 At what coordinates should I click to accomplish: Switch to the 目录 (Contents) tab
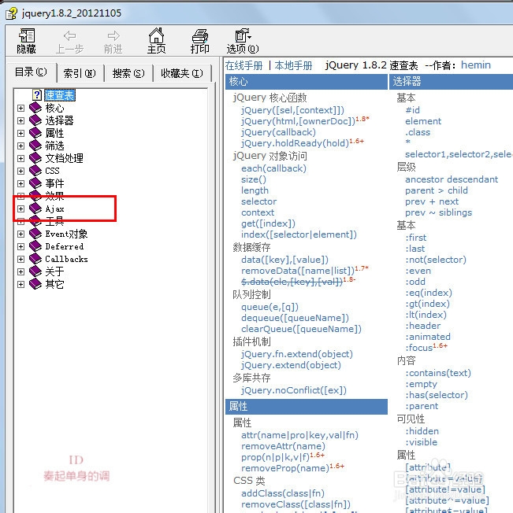(x=31, y=72)
